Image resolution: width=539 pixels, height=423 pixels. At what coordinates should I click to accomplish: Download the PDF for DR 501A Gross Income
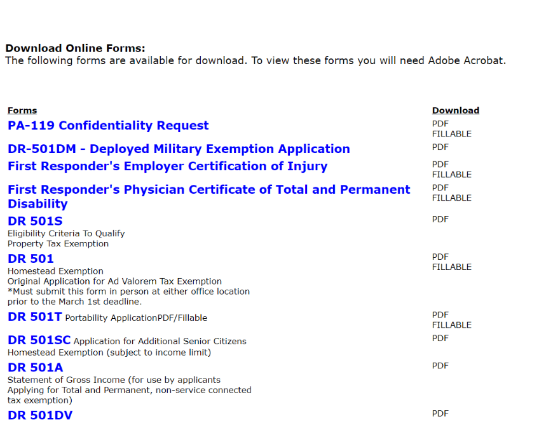(x=440, y=366)
